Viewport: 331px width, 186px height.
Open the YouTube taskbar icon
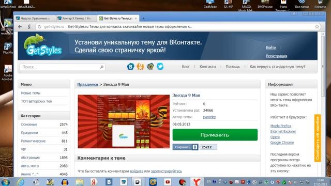pyautogui.click(x=168, y=182)
